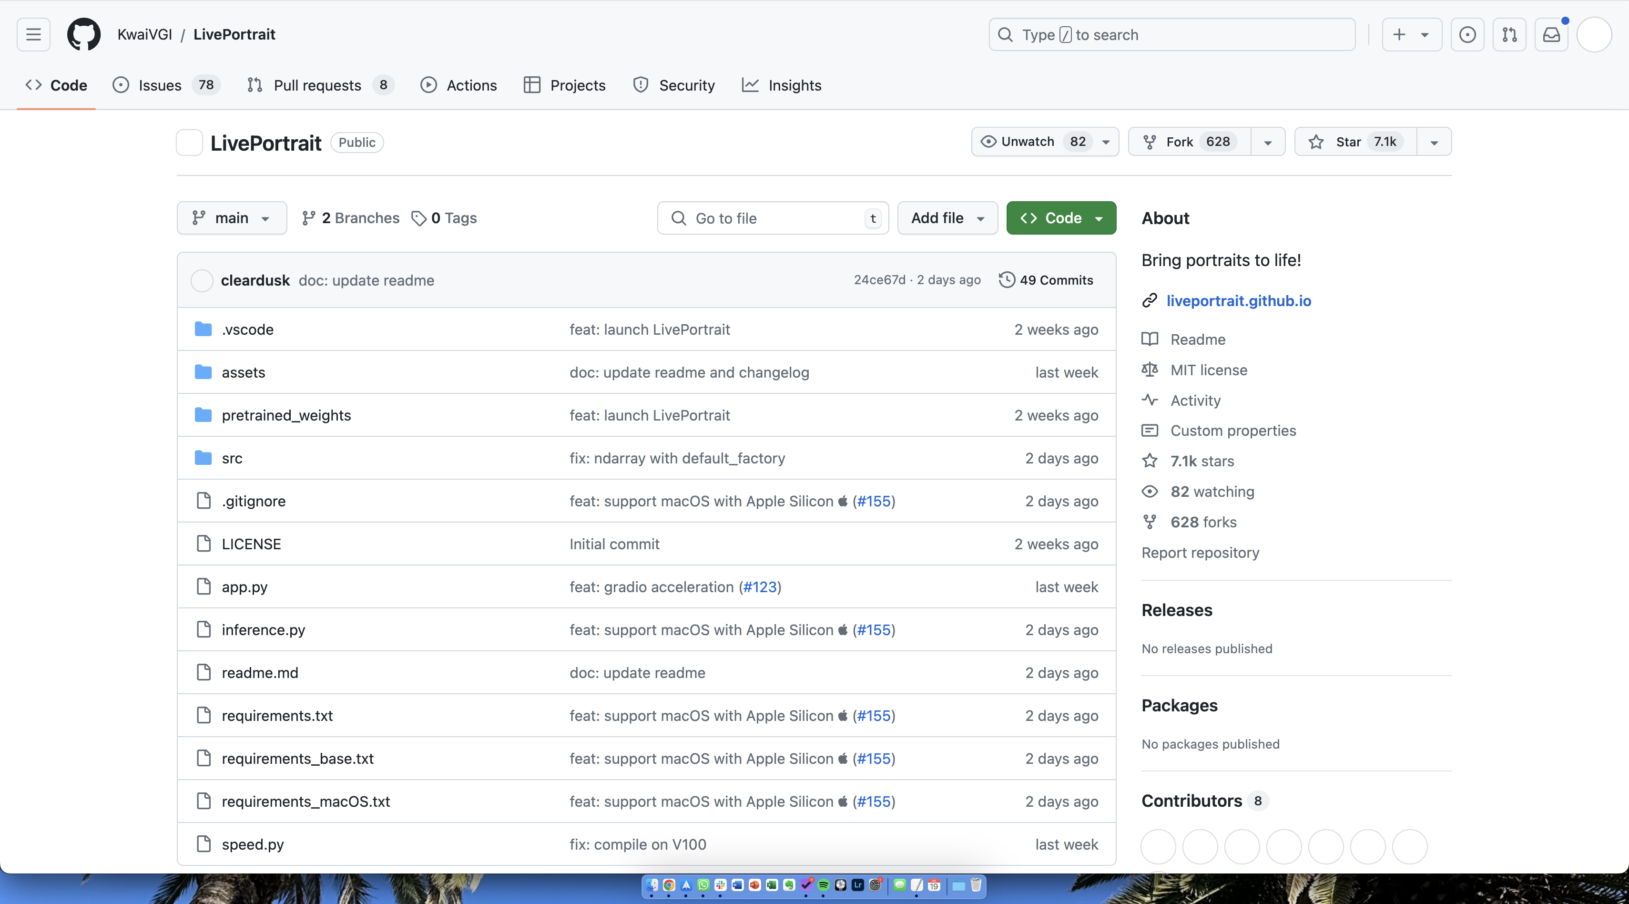1629x904 pixels.
Task: Open the 628 forks link
Action: click(x=1203, y=522)
